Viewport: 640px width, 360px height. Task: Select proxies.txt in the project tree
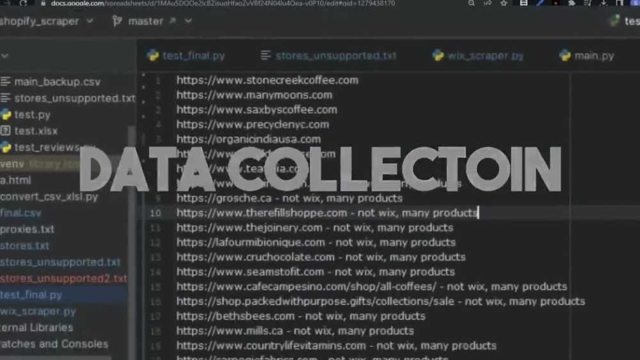(27, 229)
